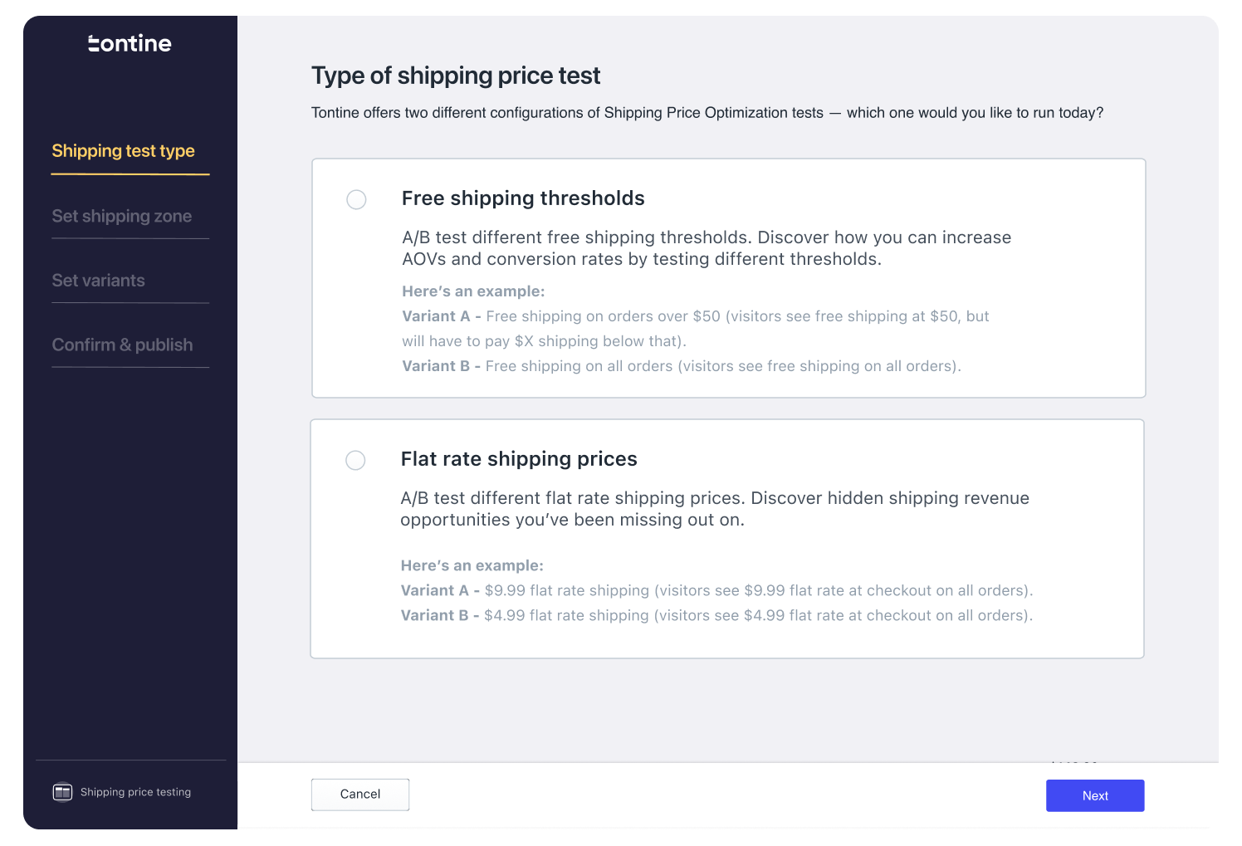Screen dimensions: 1242x846
Task: Click the free shipping thresholds A/B description text
Action: coord(706,248)
